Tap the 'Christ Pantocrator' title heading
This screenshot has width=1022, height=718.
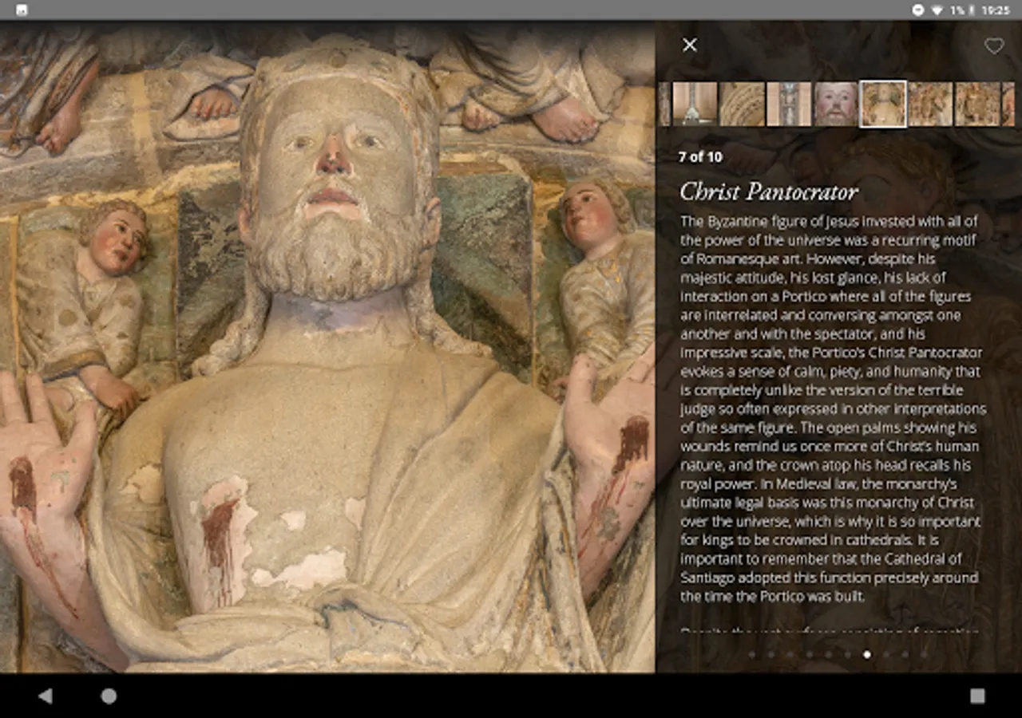pyautogui.click(x=769, y=192)
